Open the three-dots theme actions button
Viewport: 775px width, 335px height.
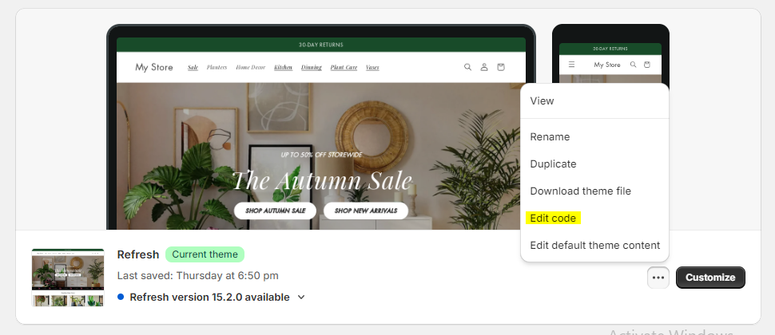point(658,278)
